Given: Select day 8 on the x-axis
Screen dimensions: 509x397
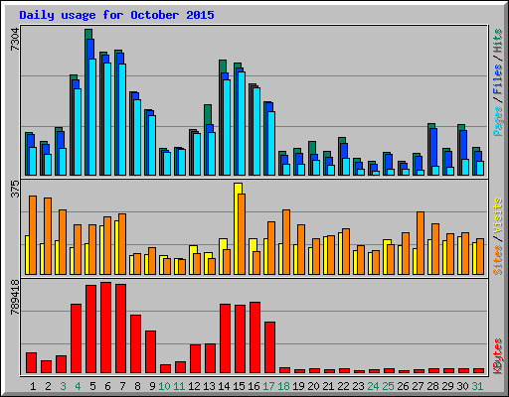Looking at the screenshot, I should (x=137, y=386).
